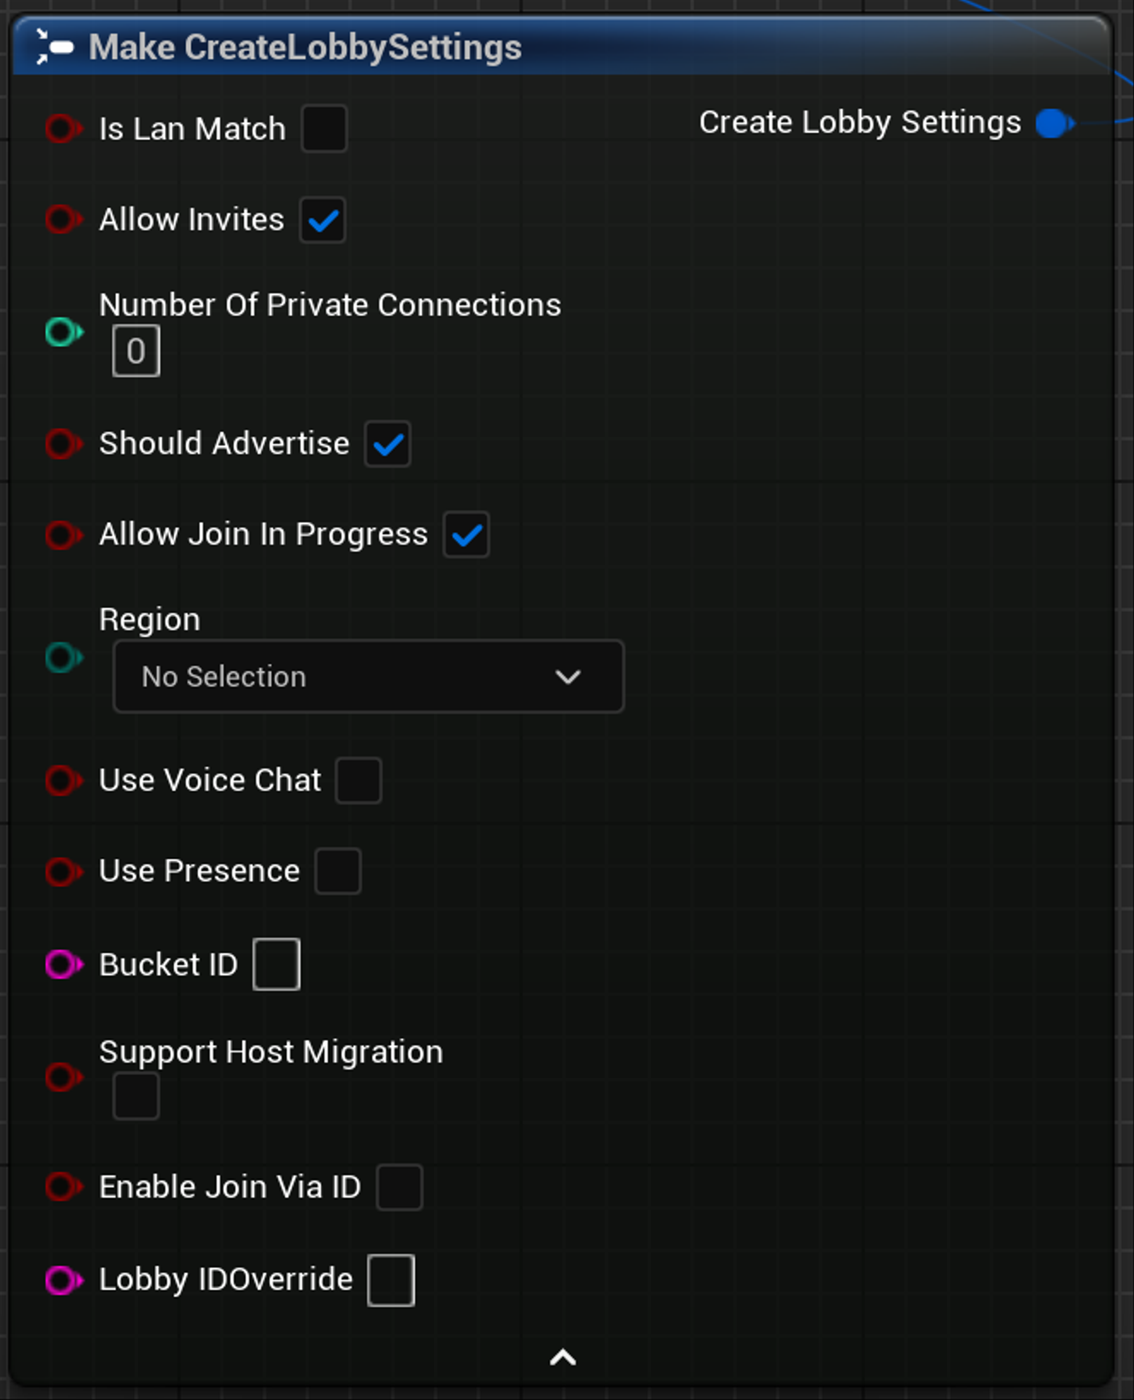Enable the Is Lan Match checkbox
Viewport: 1134px width, 1400px height.
pyautogui.click(x=324, y=129)
